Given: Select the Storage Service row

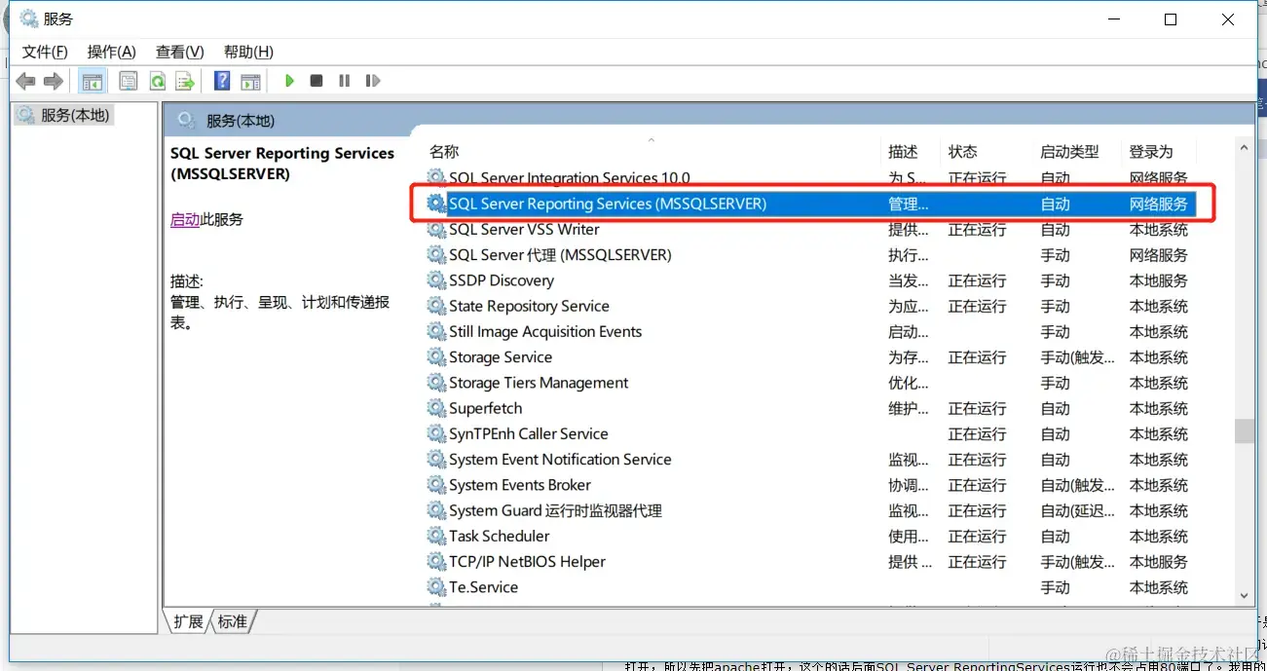Looking at the screenshot, I should coord(810,357).
